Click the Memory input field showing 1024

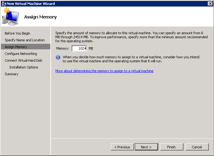click(x=79, y=48)
